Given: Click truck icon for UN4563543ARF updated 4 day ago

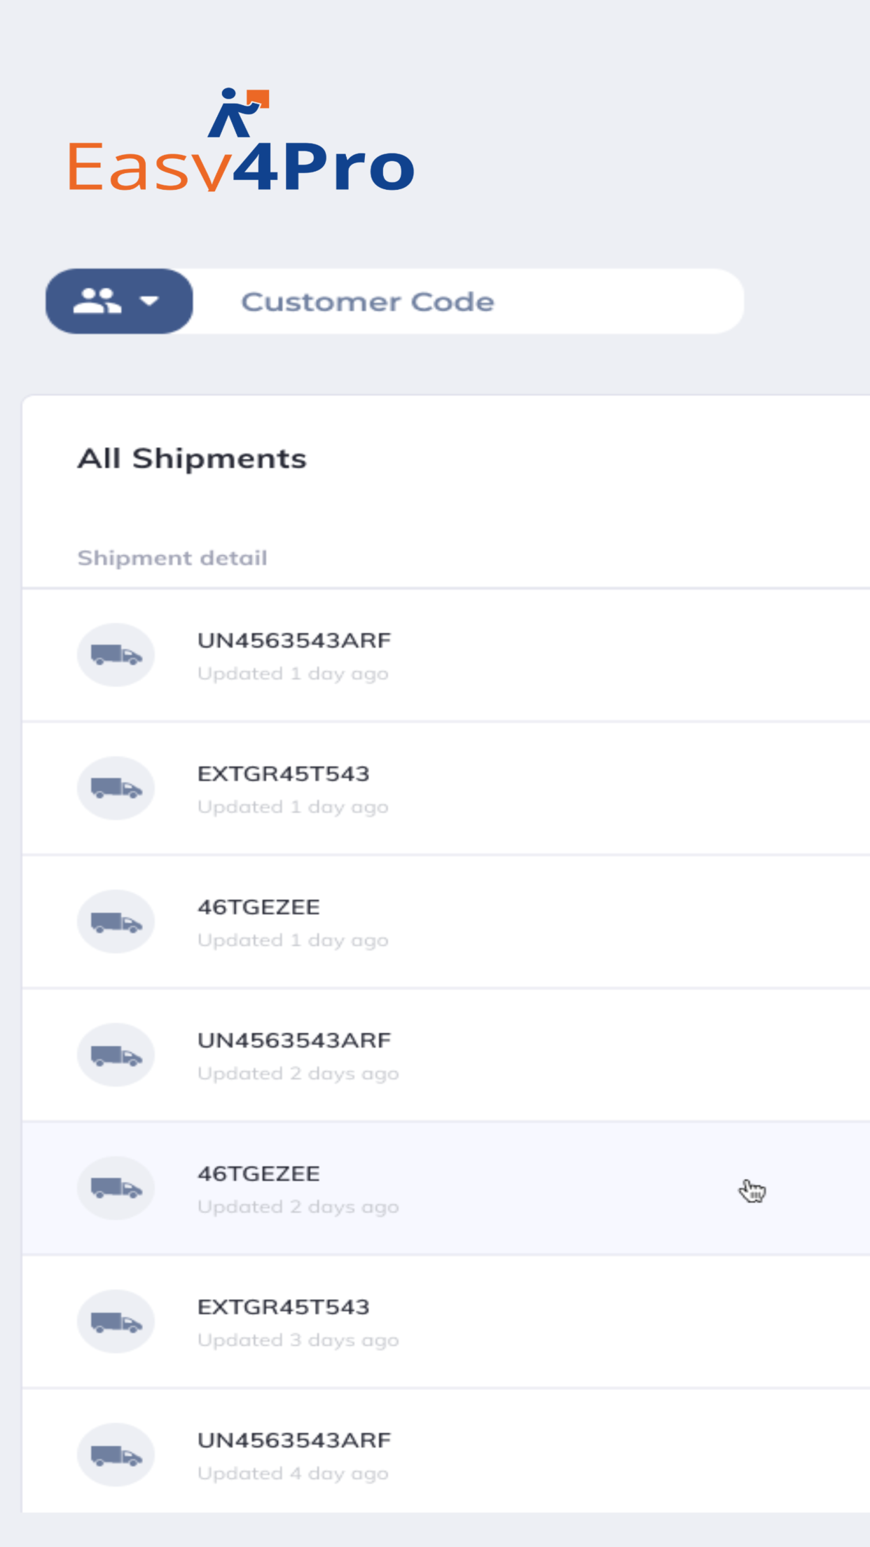Looking at the screenshot, I should pos(116,1455).
